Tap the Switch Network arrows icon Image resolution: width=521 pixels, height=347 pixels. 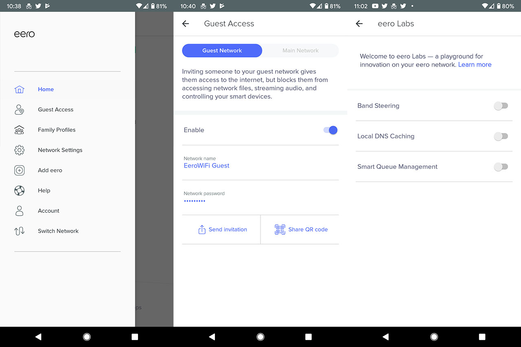pos(19,231)
